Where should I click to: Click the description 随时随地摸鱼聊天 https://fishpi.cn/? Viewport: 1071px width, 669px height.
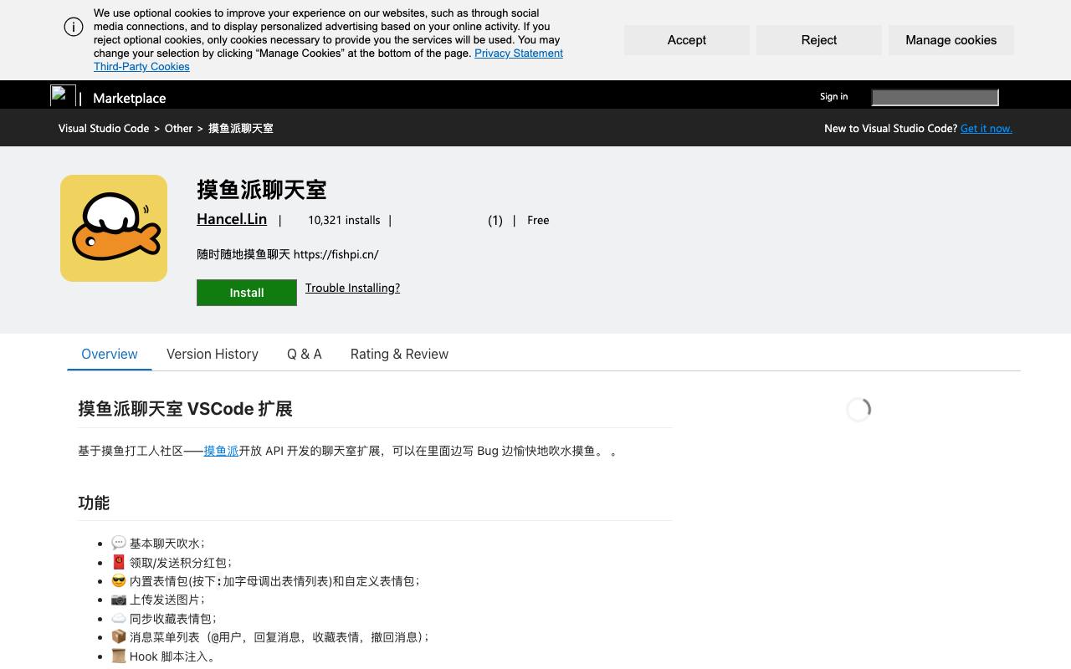point(288,254)
